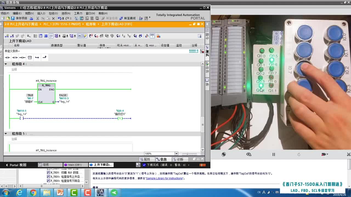The image size is (351, 197).
Task: Open the 工具(T) menu
Action: coord(78,13)
